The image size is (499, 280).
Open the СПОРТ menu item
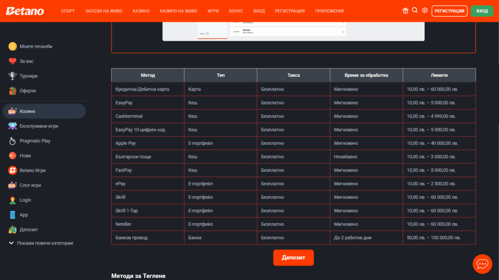click(68, 11)
